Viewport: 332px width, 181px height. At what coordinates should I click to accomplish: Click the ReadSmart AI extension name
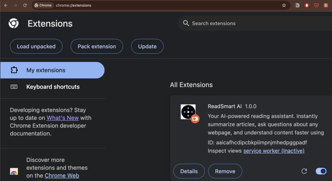tap(224, 106)
